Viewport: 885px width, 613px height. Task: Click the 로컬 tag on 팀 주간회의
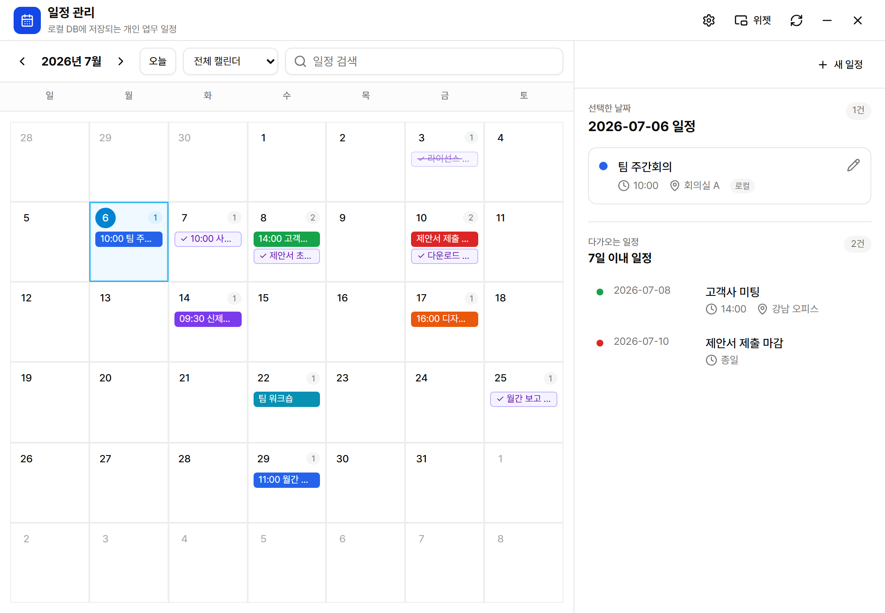point(742,186)
